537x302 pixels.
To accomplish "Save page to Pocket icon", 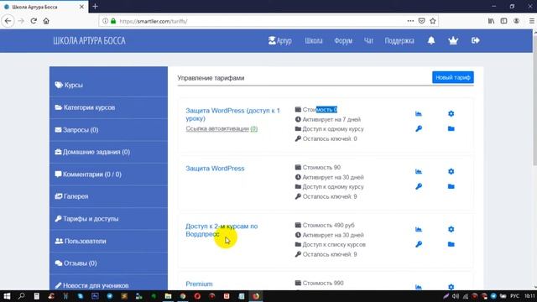I will [x=421, y=21].
